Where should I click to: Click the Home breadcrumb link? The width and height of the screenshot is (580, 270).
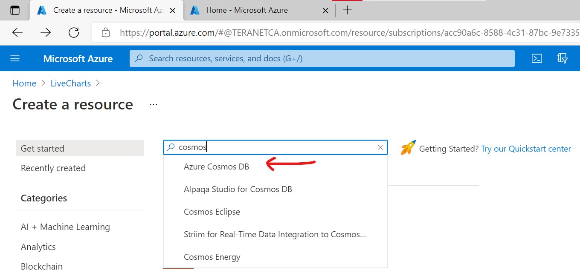24,83
